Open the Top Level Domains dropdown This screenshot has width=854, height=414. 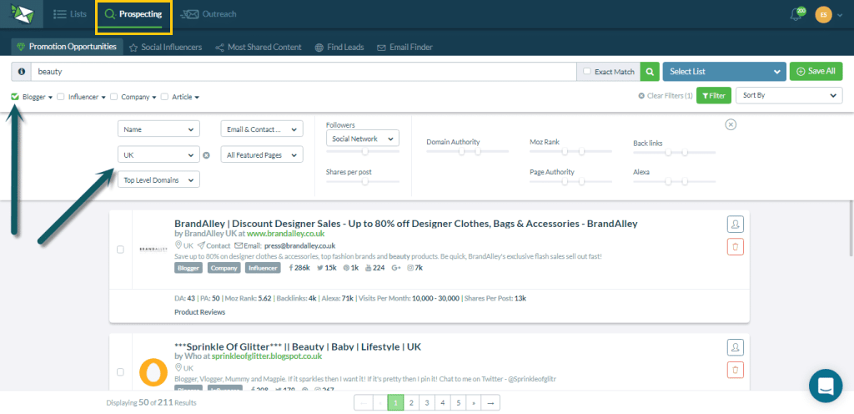[x=158, y=179]
